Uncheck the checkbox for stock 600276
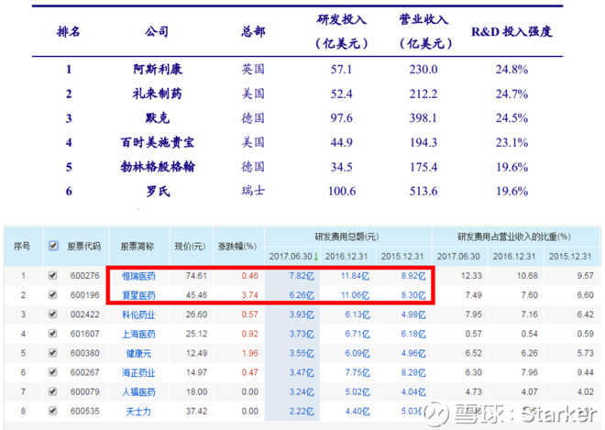 point(53,276)
